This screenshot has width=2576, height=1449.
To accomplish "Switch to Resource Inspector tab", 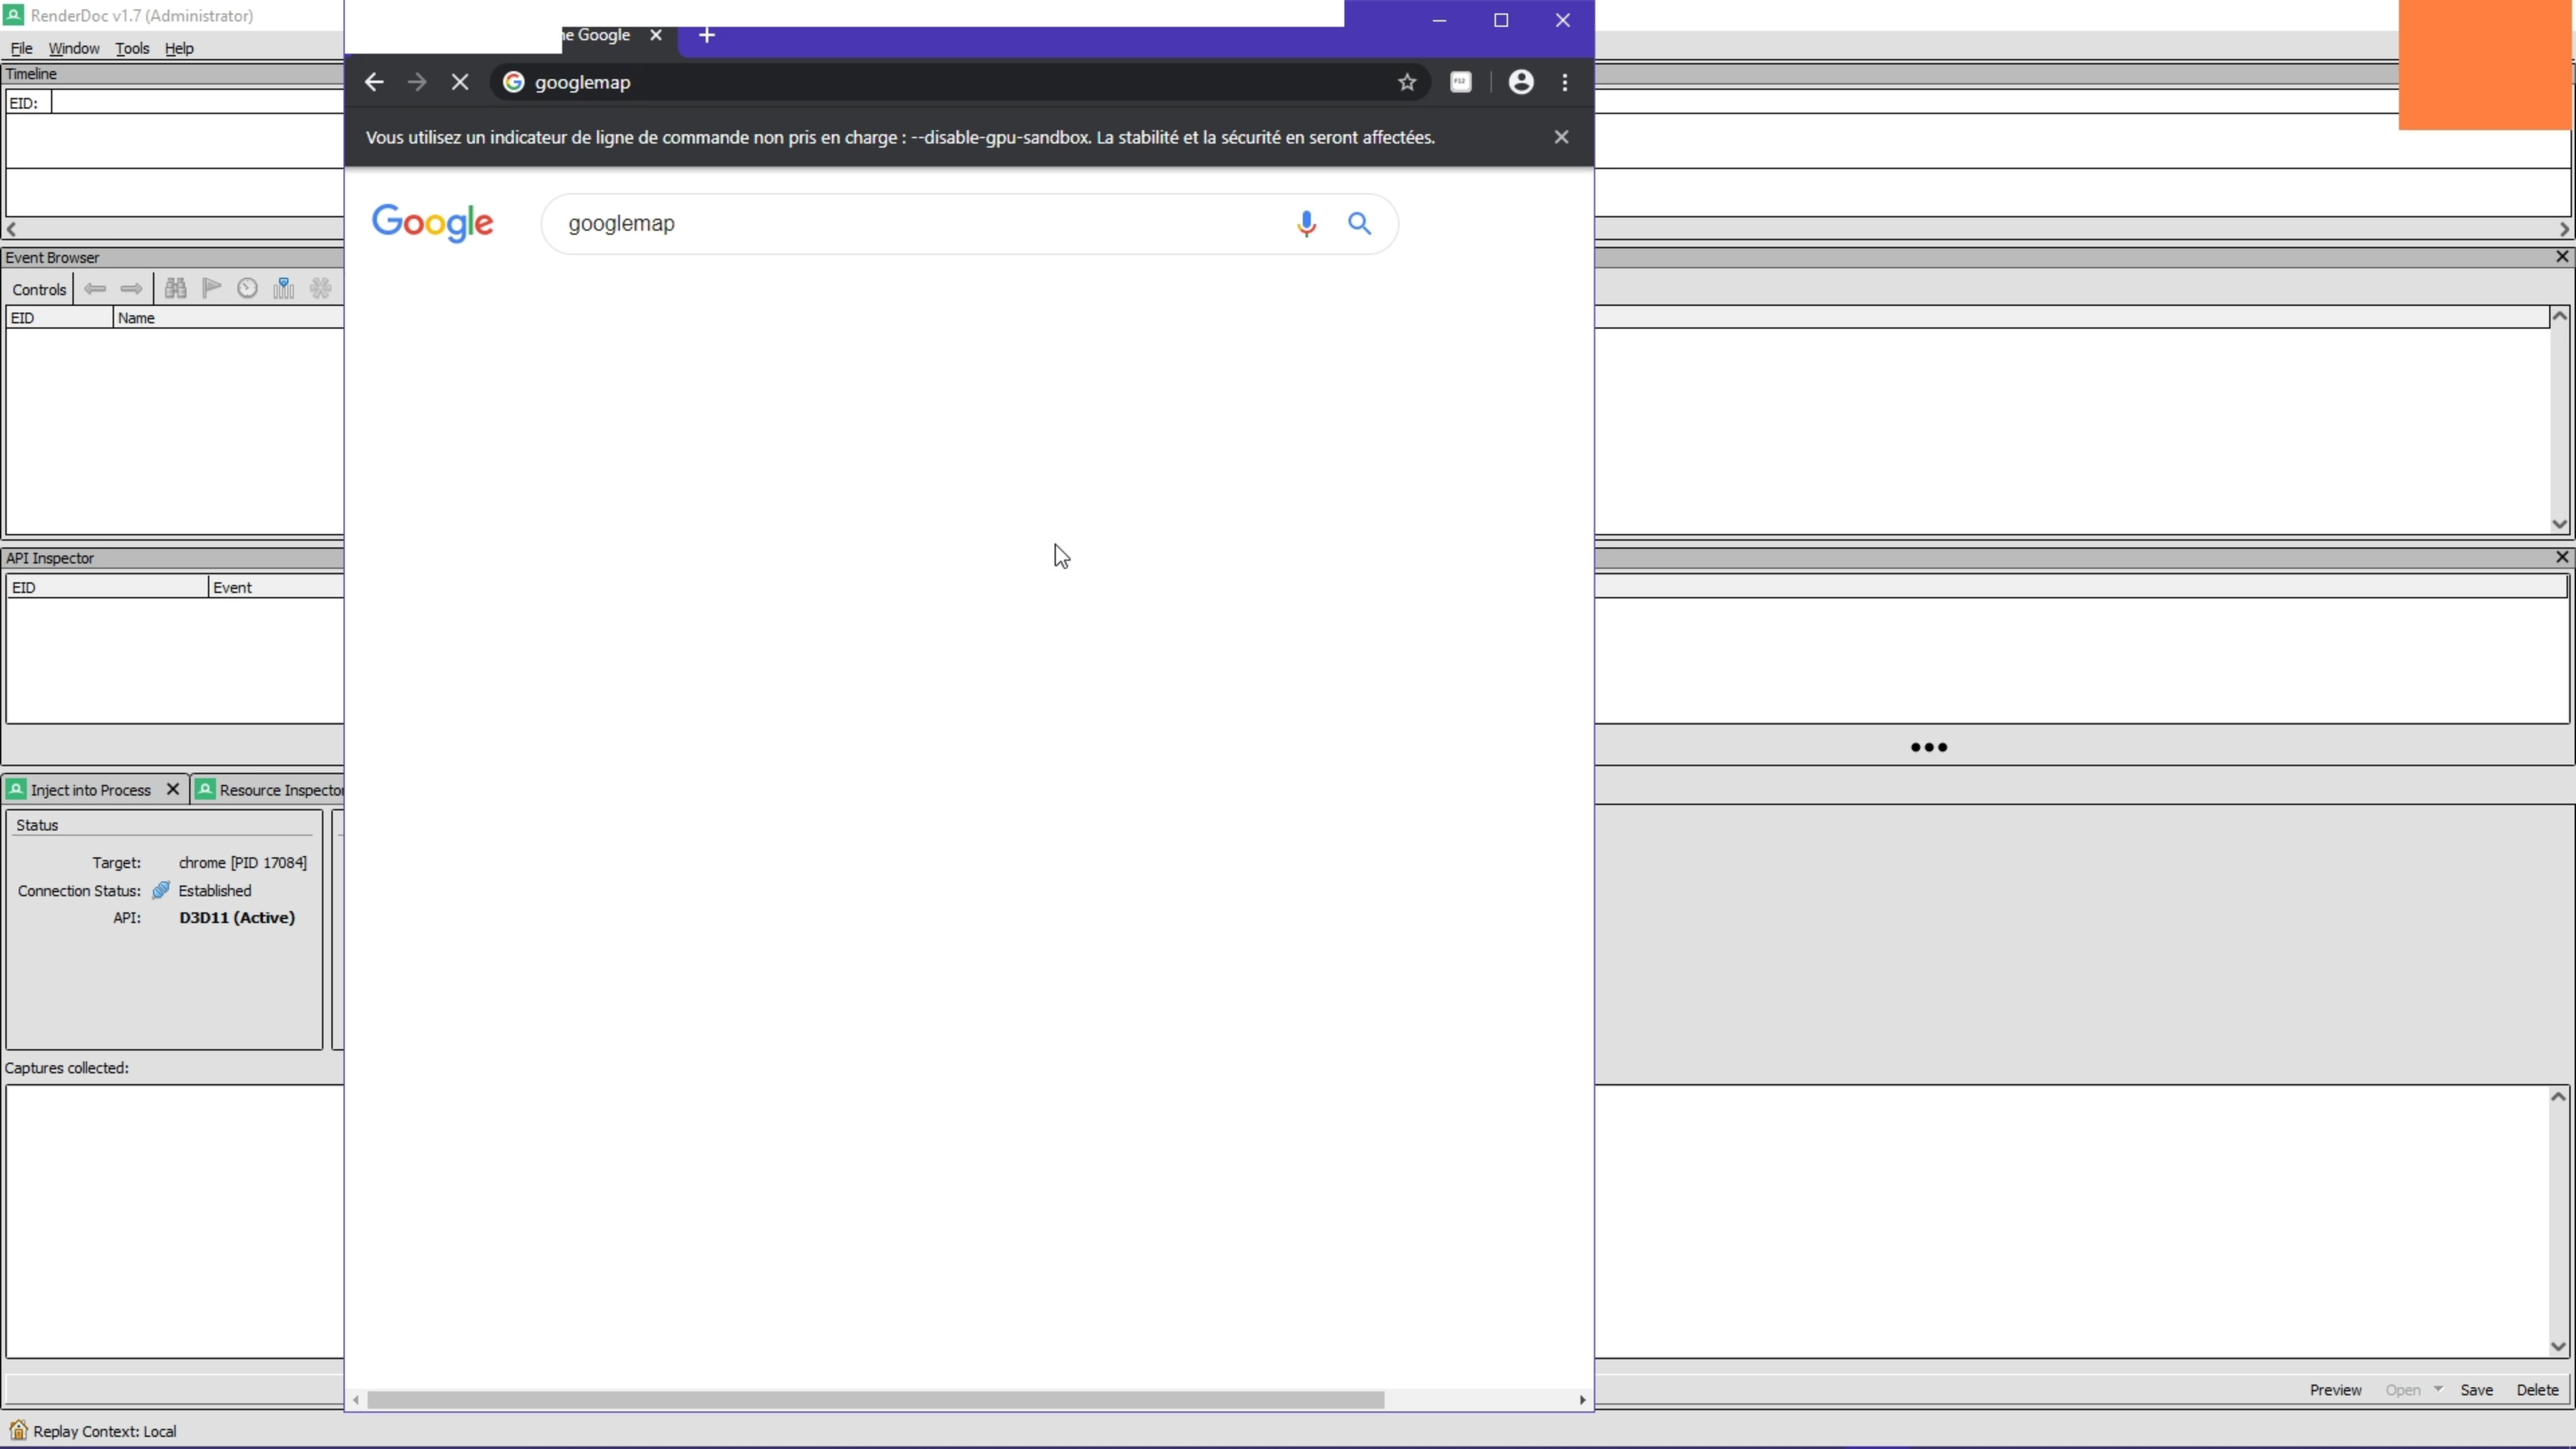I will pyautogui.click(x=270, y=790).
